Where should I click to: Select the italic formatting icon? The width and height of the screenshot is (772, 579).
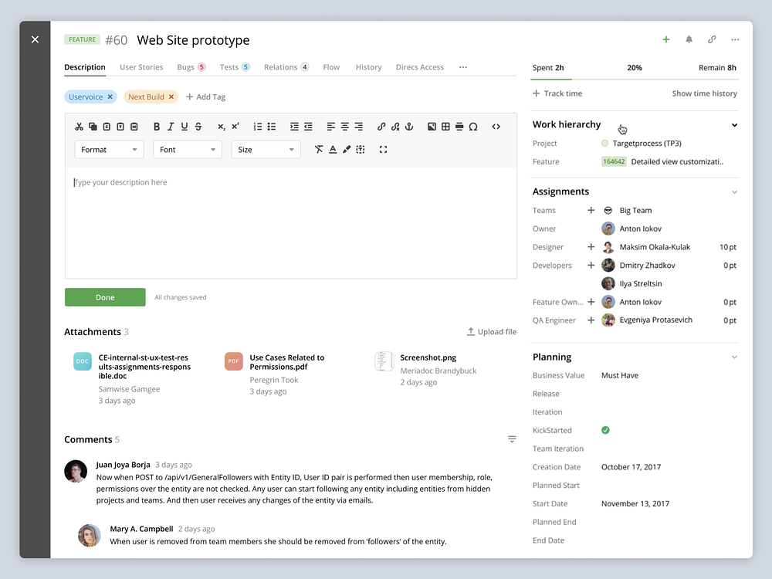tap(170, 126)
